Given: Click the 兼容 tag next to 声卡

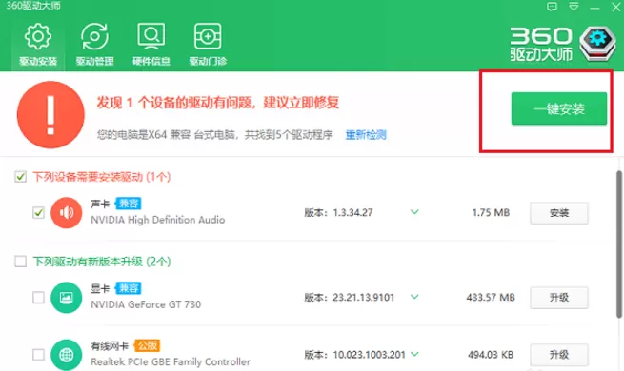Looking at the screenshot, I should click(x=129, y=204).
